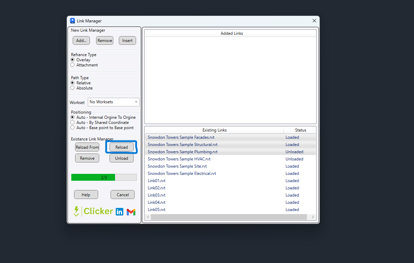
Task: Click the Reload button
Action: click(122, 147)
